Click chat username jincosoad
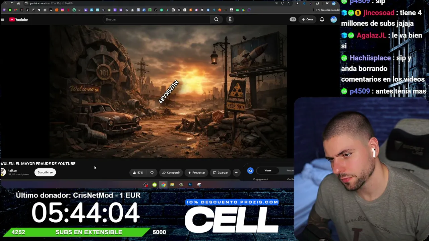429x241 pixels. (x=379, y=13)
